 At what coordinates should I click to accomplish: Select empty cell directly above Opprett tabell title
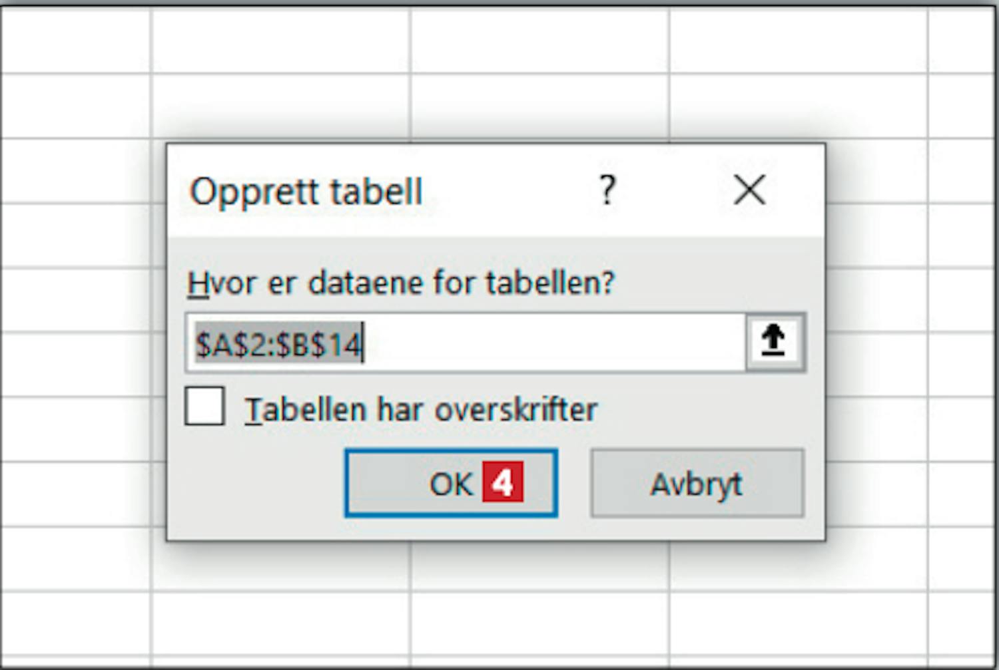click(x=280, y=106)
